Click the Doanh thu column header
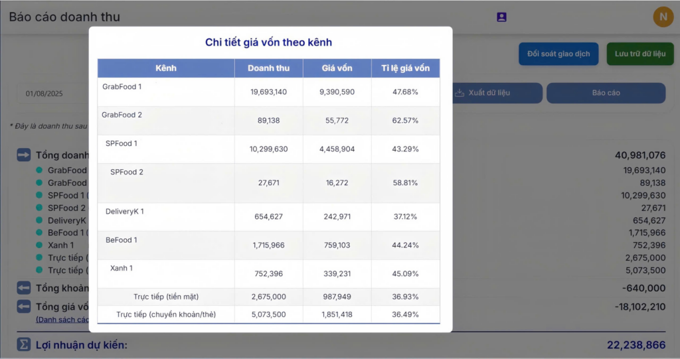The height and width of the screenshot is (359, 680). (268, 68)
